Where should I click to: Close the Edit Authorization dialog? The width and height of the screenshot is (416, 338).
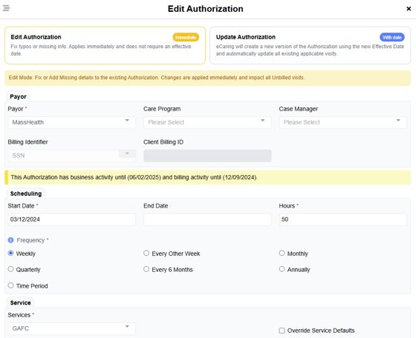[409, 9]
